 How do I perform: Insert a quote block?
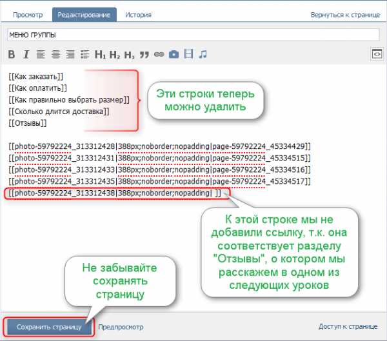point(144,54)
